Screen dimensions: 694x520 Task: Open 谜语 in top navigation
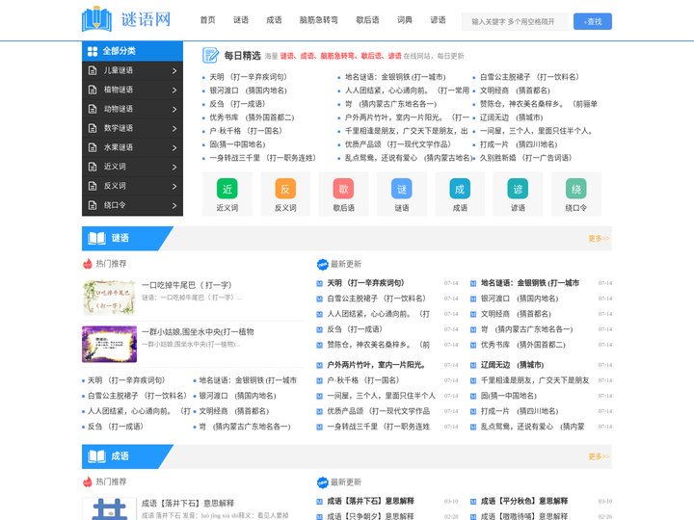tap(241, 20)
